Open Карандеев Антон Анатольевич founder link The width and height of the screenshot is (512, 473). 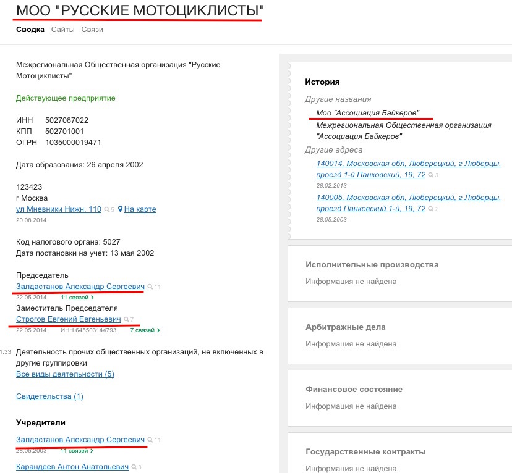(72, 466)
